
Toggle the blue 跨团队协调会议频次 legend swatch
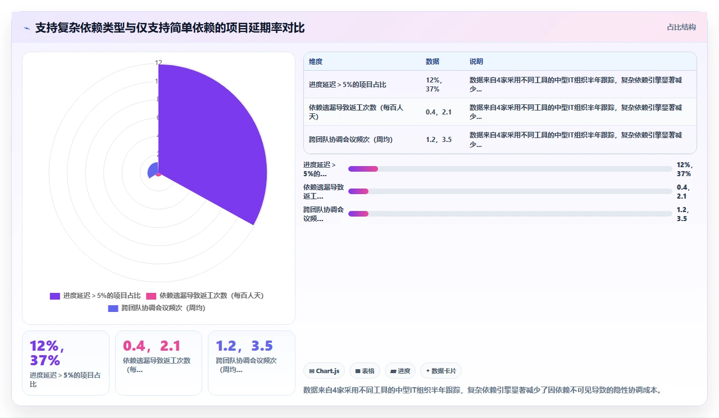pos(113,308)
